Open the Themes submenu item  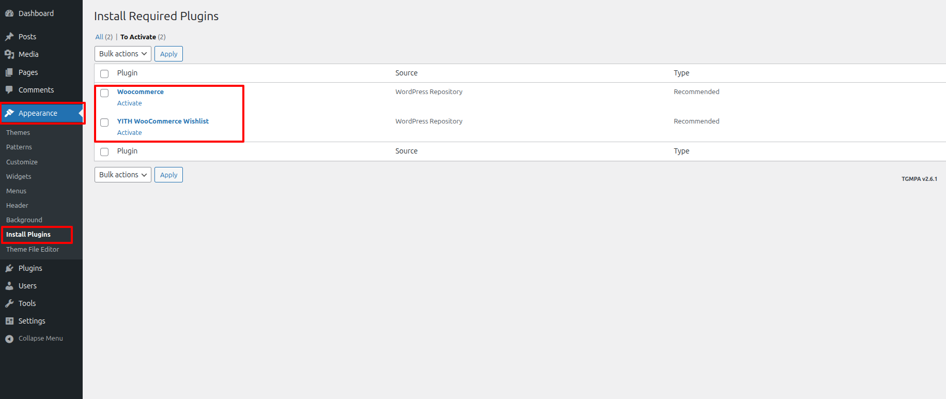pos(18,133)
